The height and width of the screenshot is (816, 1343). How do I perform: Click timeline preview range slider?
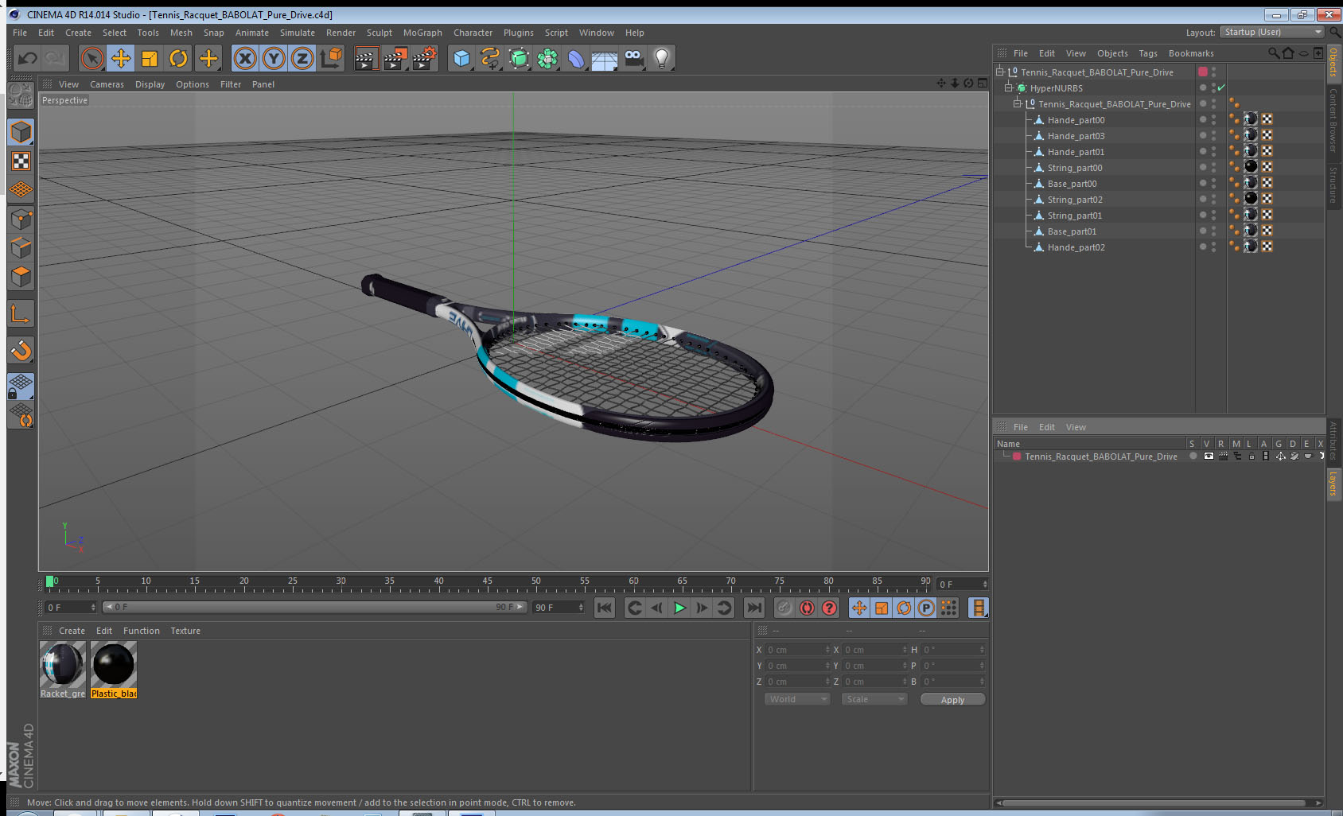(x=315, y=607)
